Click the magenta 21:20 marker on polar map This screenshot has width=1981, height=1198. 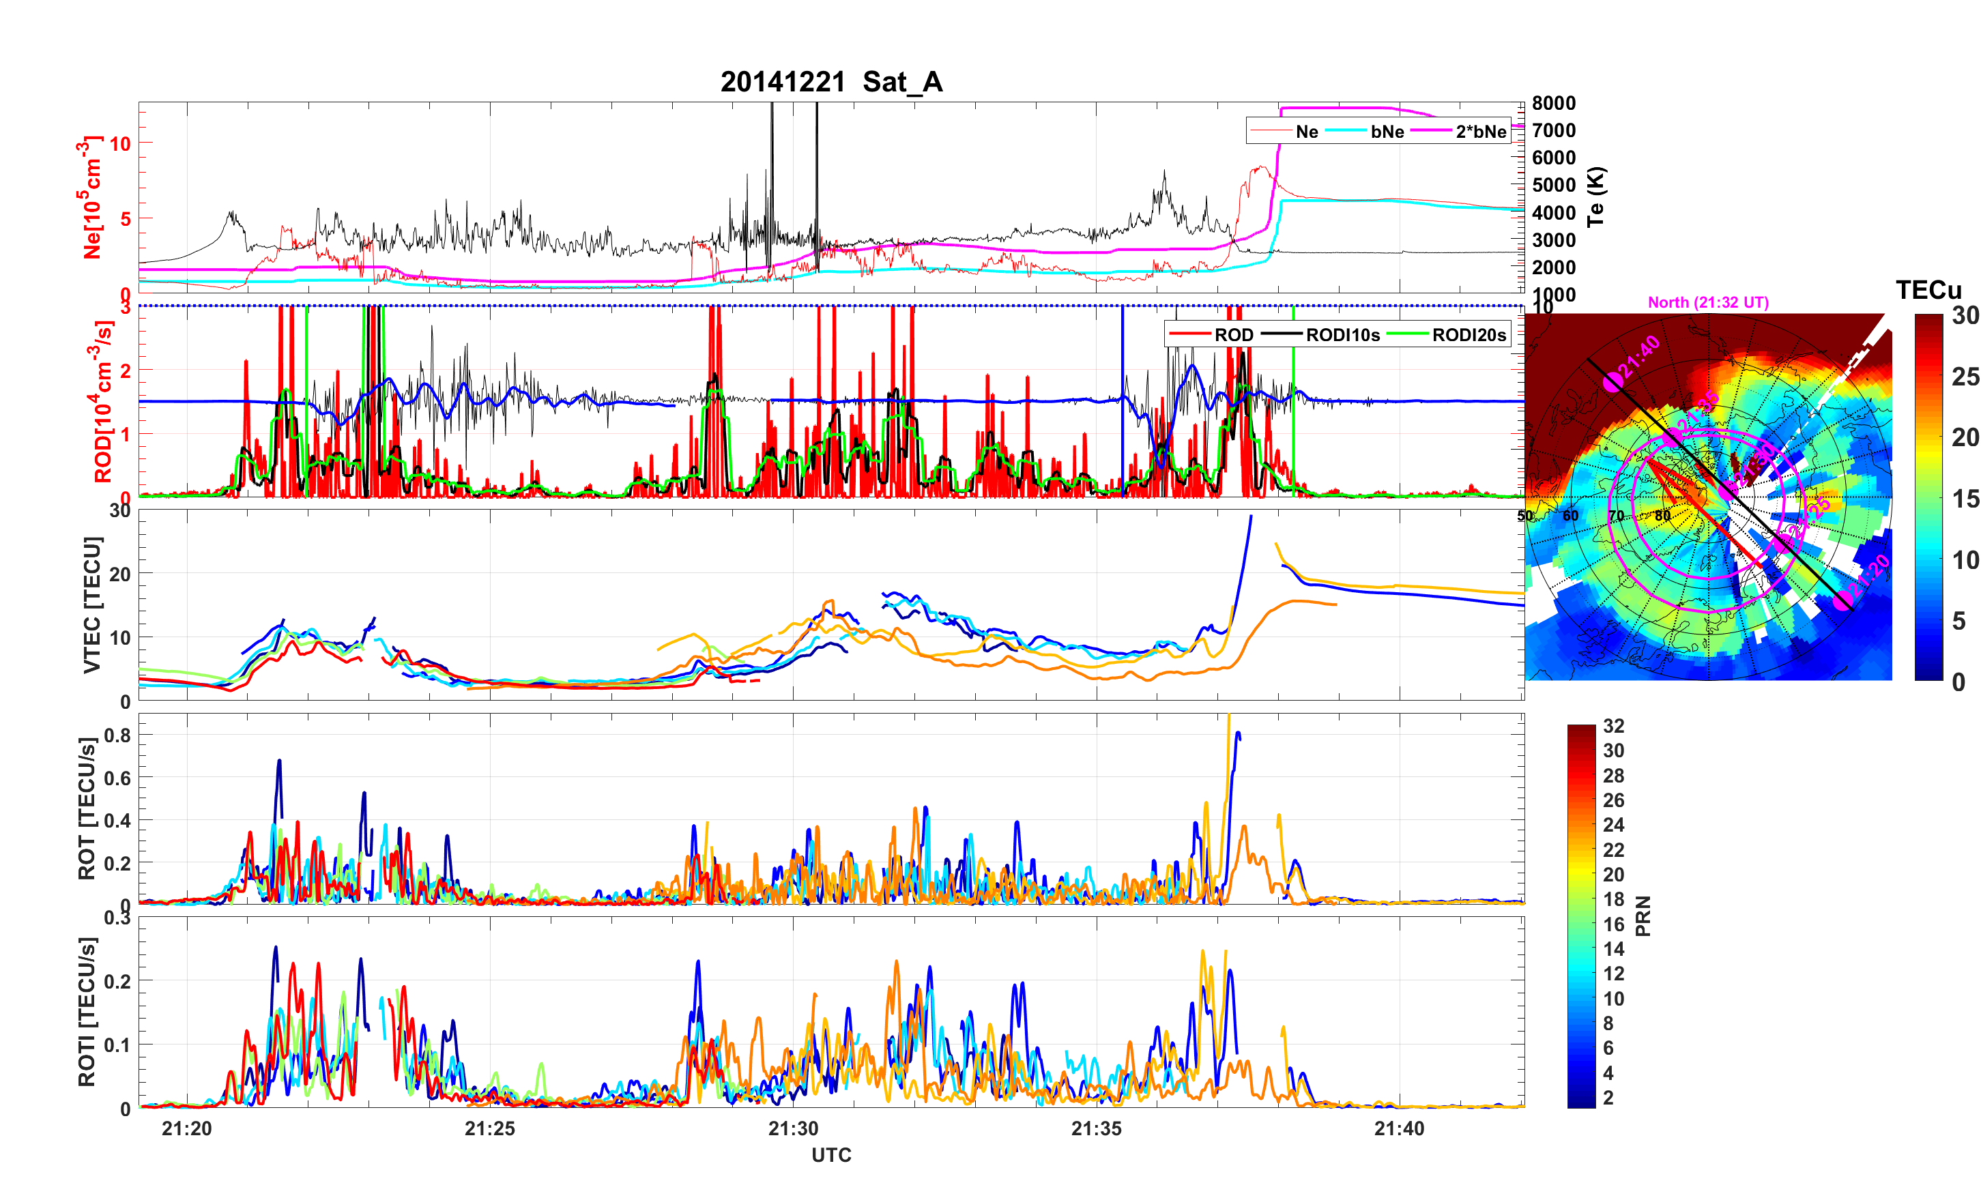pos(1842,600)
